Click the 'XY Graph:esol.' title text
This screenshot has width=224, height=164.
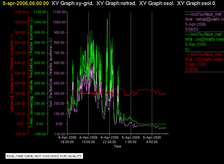[x=157, y=3]
